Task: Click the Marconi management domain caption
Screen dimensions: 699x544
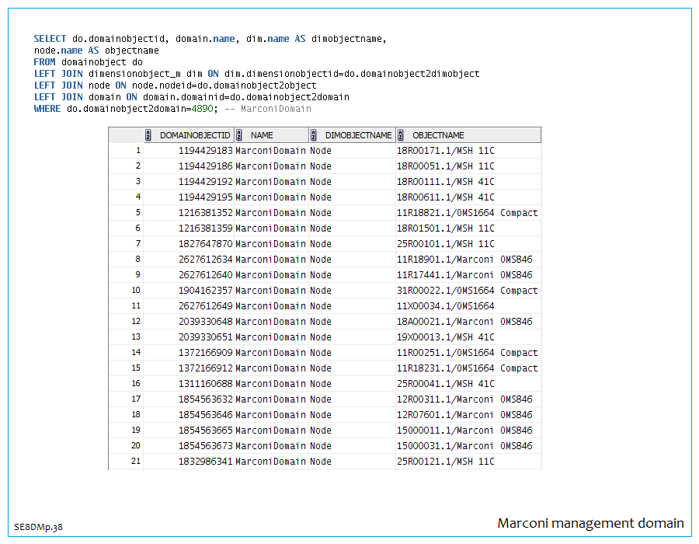Action: click(590, 523)
